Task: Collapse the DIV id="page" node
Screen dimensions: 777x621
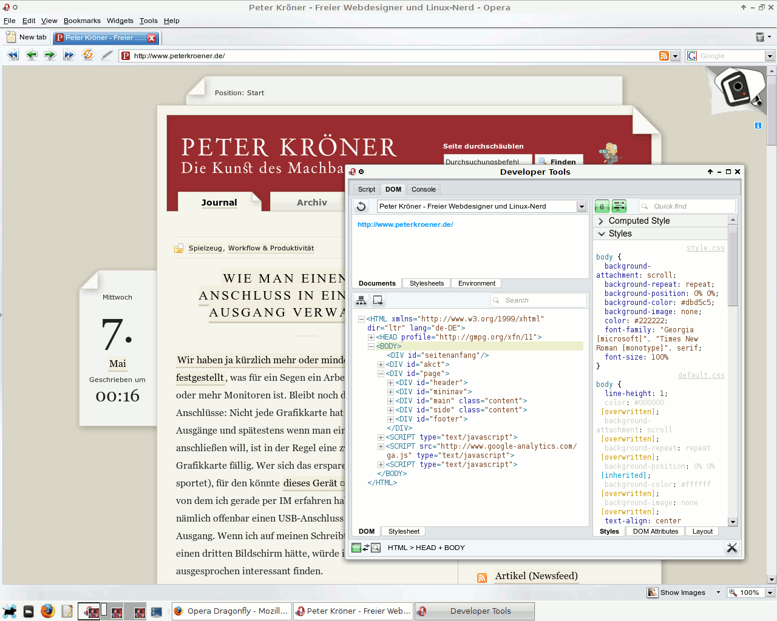Action: point(381,374)
